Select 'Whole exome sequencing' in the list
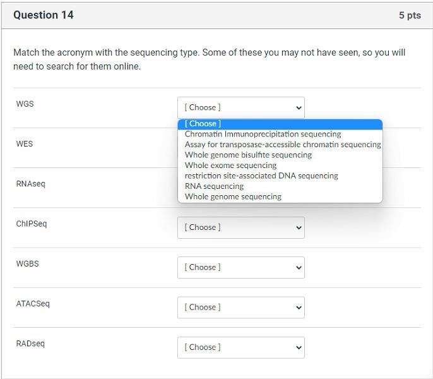The width and height of the screenshot is (433, 379). (230, 165)
